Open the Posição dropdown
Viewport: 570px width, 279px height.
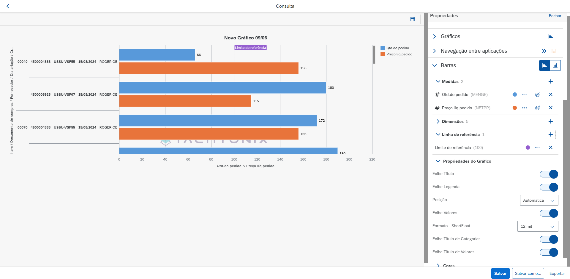(539, 200)
